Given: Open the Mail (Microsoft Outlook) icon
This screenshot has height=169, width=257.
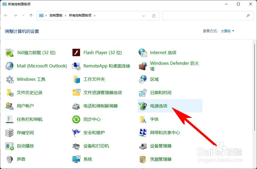Looking at the screenshot, I should (x=10, y=66).
